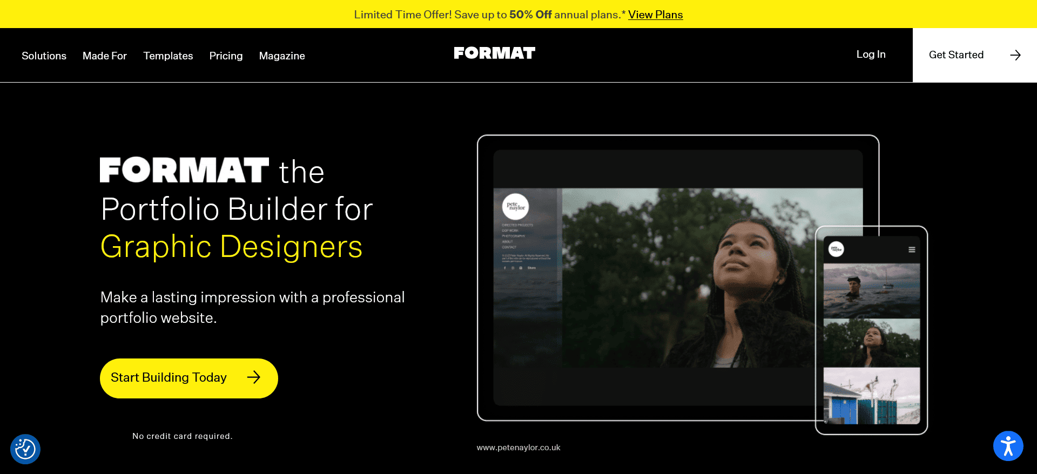Screen dimensions: 1037x474
Task: Click the pete naylor logo in tablet mockup
Action: tap(516, 206)
